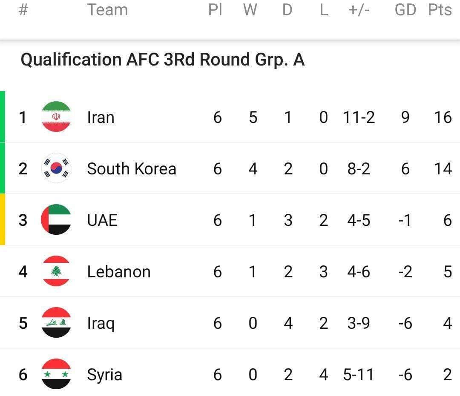Click the +/- column header
Viewport: 460px width, 396px height.
(359, 10)
